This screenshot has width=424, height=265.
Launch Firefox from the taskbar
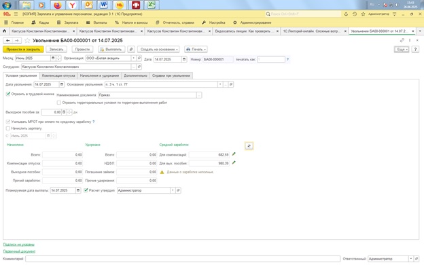tap(57, 5)
